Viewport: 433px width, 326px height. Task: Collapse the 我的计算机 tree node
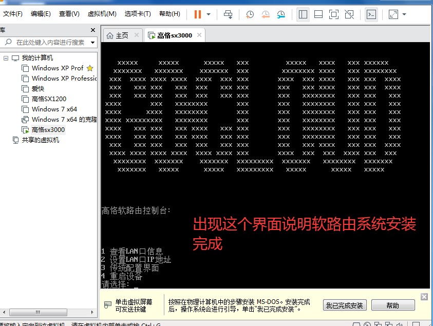(x=6, y=58)
